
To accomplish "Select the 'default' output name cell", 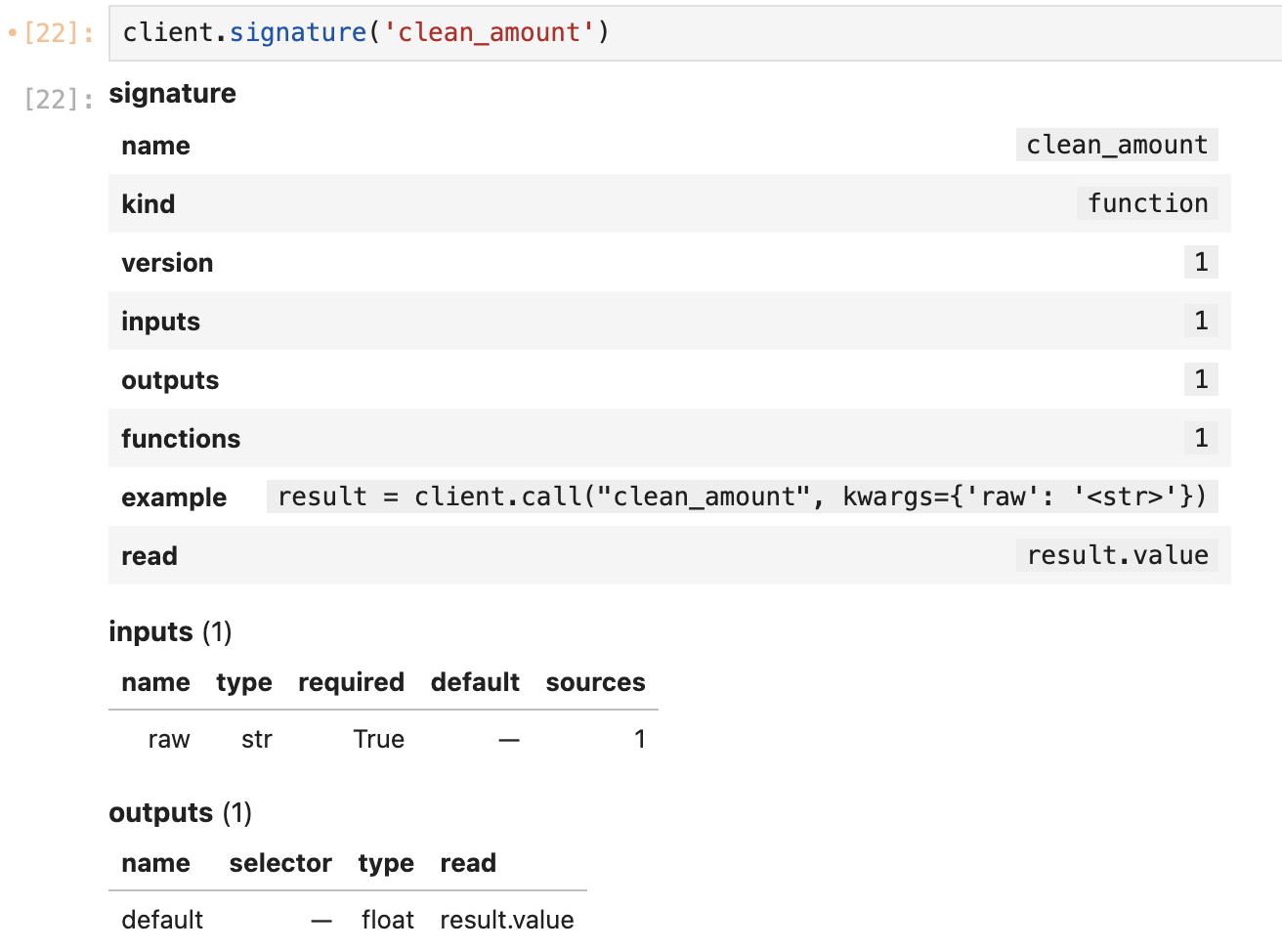I will (x=162, y=920).
